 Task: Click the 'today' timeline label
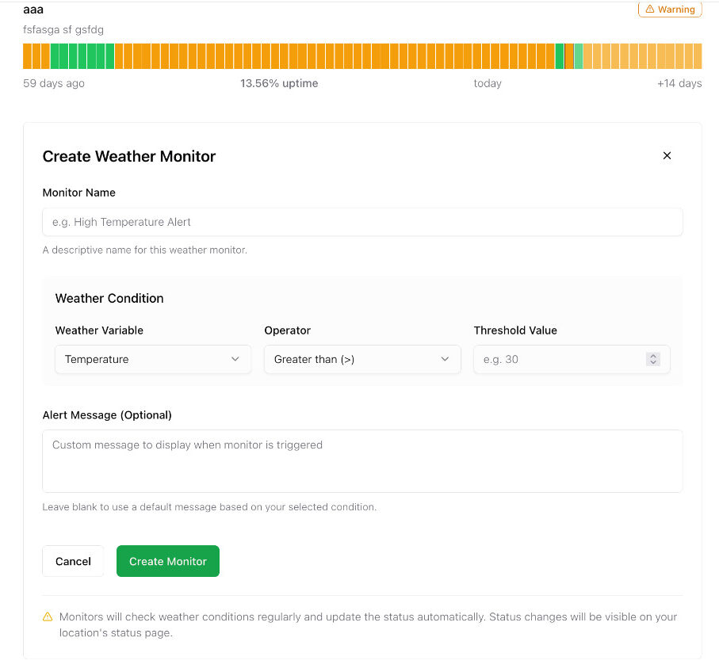(488, 83)
